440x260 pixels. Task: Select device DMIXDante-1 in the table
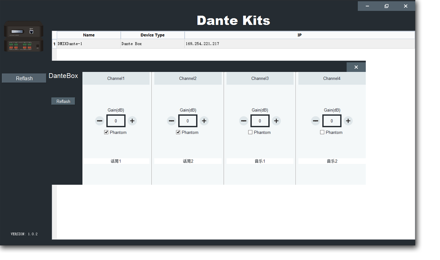[89, 44]
